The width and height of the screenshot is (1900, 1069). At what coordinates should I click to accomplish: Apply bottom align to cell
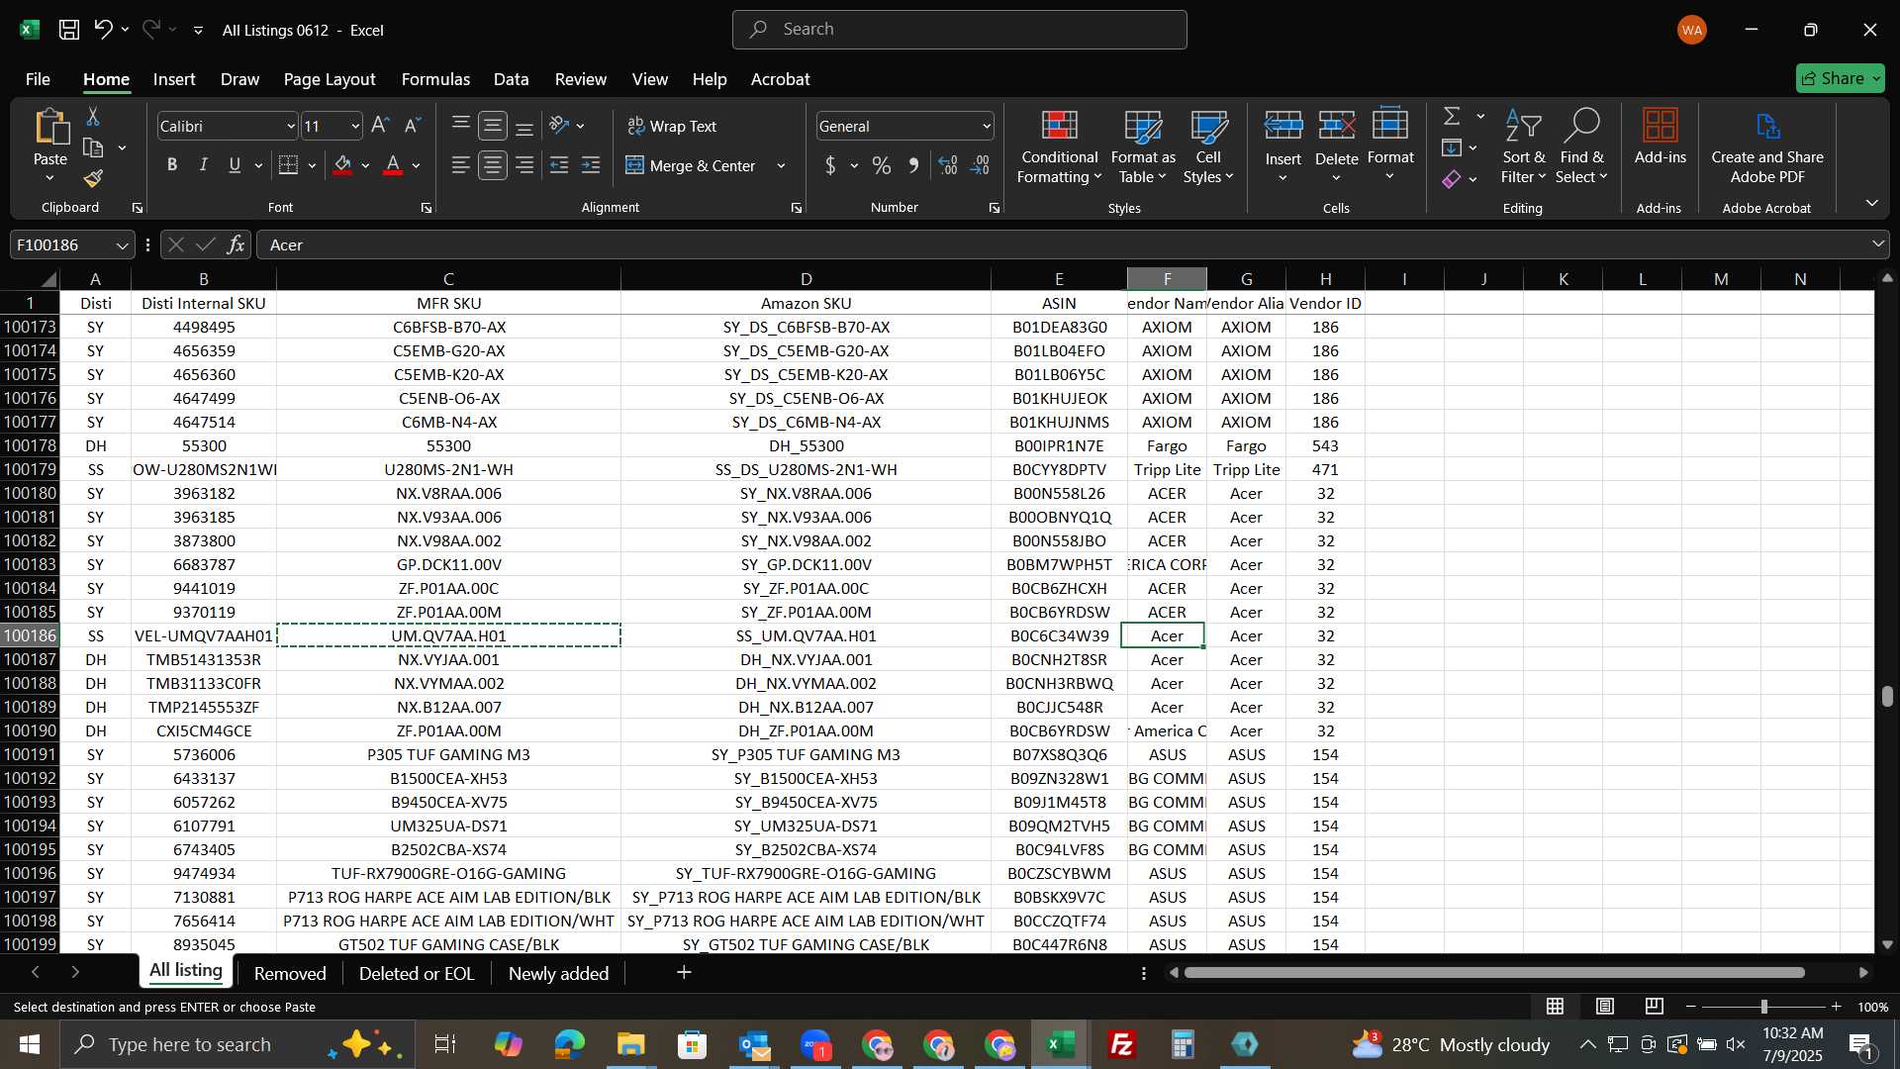(x=524, y=126)
